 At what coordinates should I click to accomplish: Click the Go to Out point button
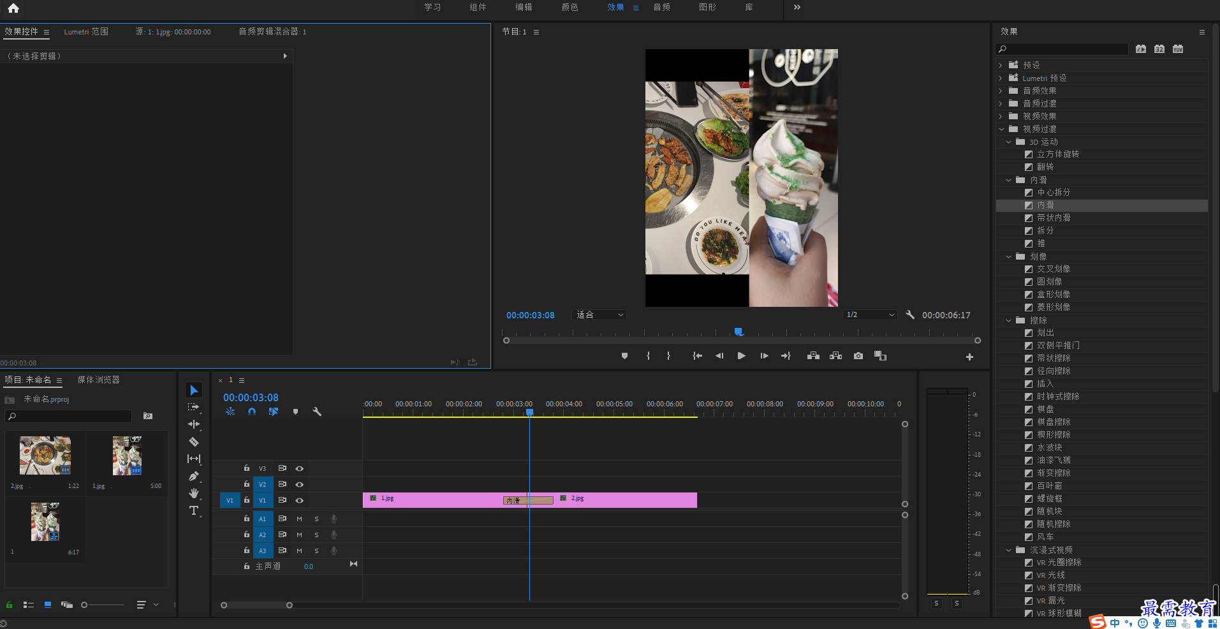(x=786, y=356)
